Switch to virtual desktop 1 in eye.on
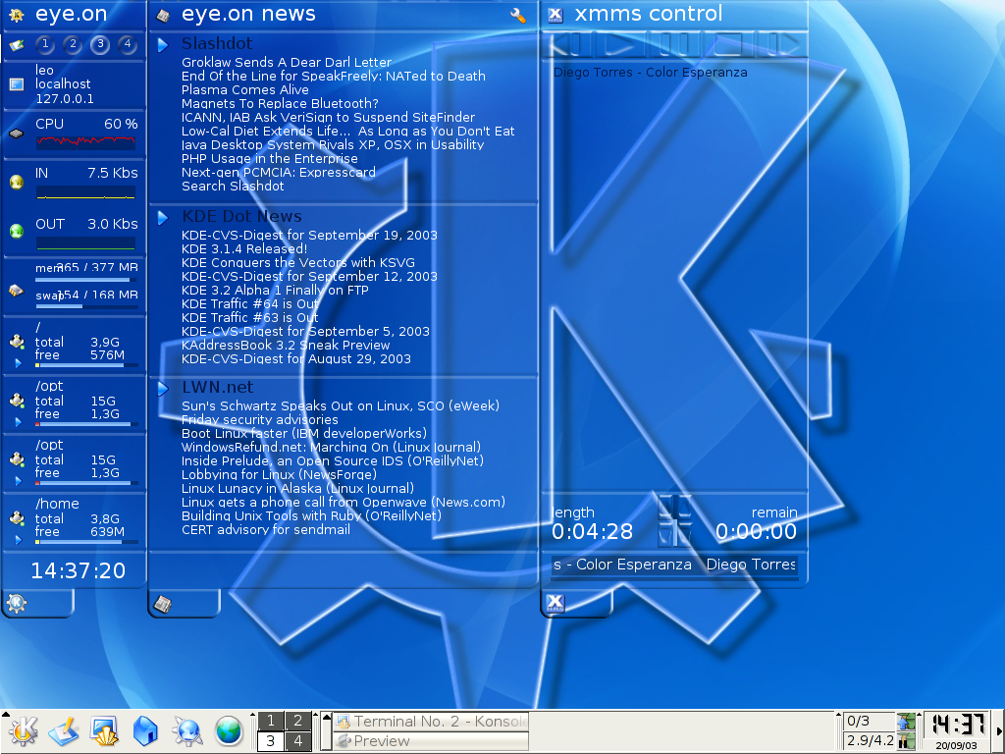Image resolution: width=1005 pixels, height=754 pixels. pos(45,44)
